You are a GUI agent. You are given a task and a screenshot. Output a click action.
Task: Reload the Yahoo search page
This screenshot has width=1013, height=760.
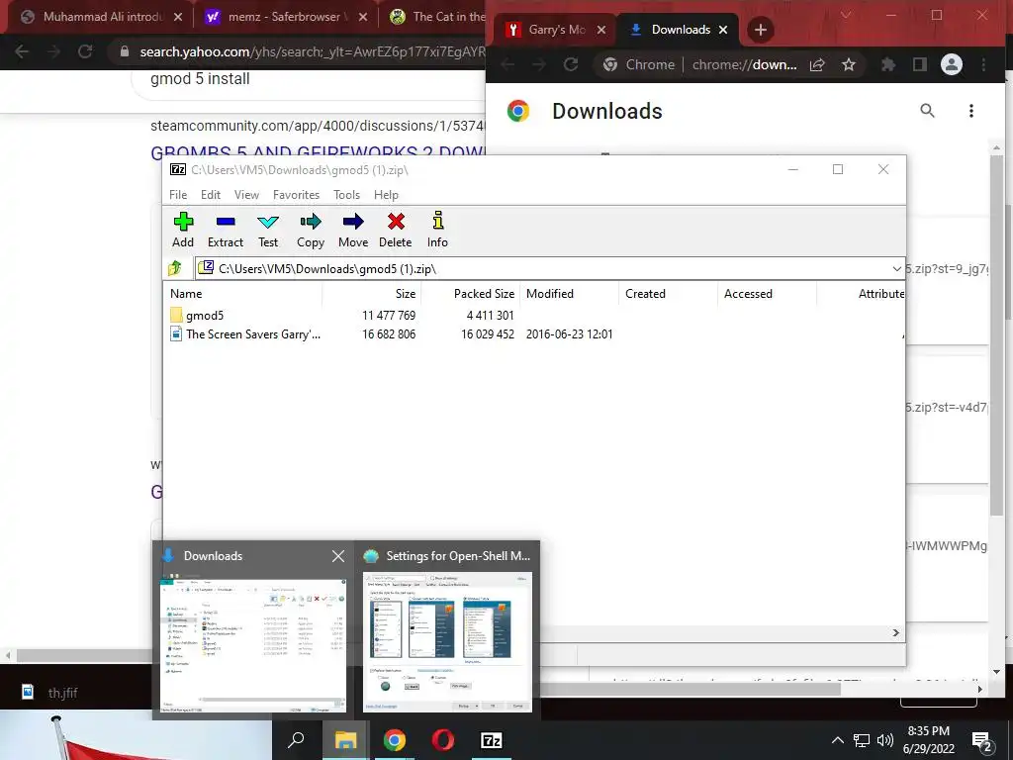(85, 51)
